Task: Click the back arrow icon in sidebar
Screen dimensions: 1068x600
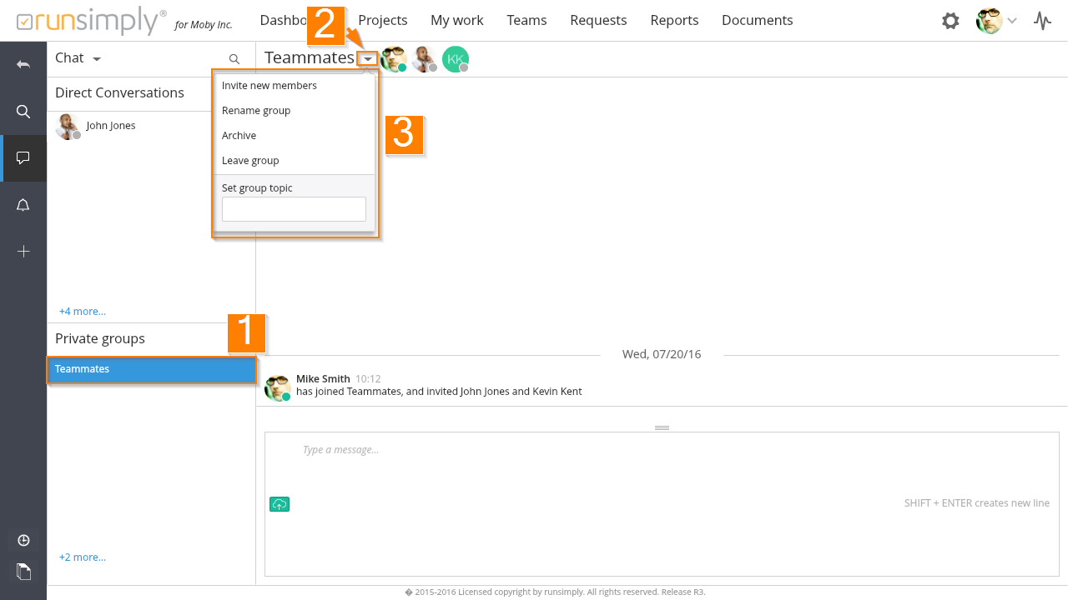Action: 23,65
